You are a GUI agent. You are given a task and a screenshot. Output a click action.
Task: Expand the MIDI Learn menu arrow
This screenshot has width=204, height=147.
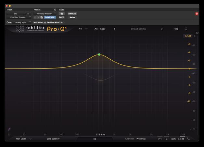(31, 139)
